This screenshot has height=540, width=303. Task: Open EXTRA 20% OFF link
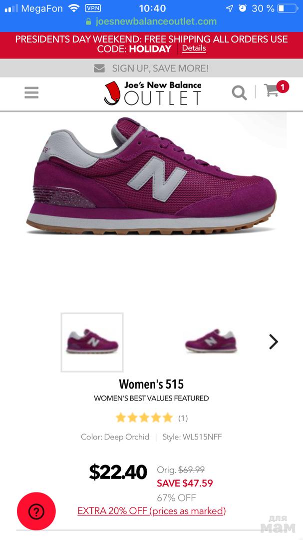pyautogui.click(x=152, y=510)
